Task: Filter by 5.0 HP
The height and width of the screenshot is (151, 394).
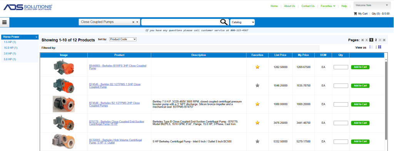Action: coord(10,60)
